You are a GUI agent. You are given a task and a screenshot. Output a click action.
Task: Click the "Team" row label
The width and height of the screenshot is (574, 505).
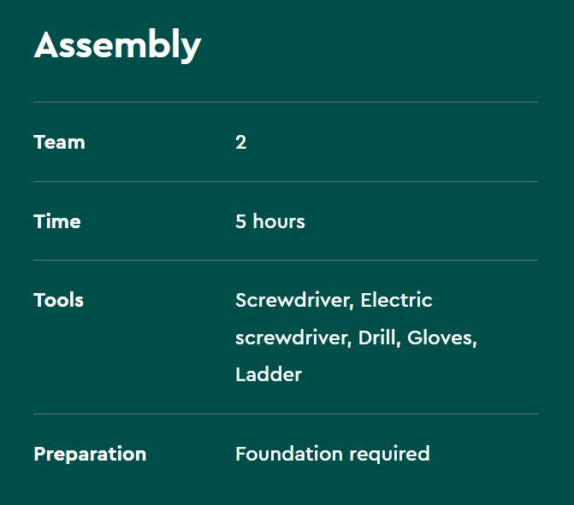coord(59,142)
